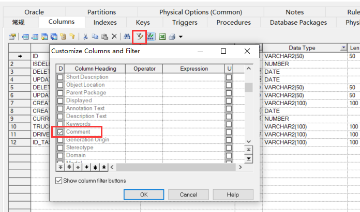Click OK in the Customize Columns dialog
The height and width of the screenshot is (212, 360).
(144, 194)
